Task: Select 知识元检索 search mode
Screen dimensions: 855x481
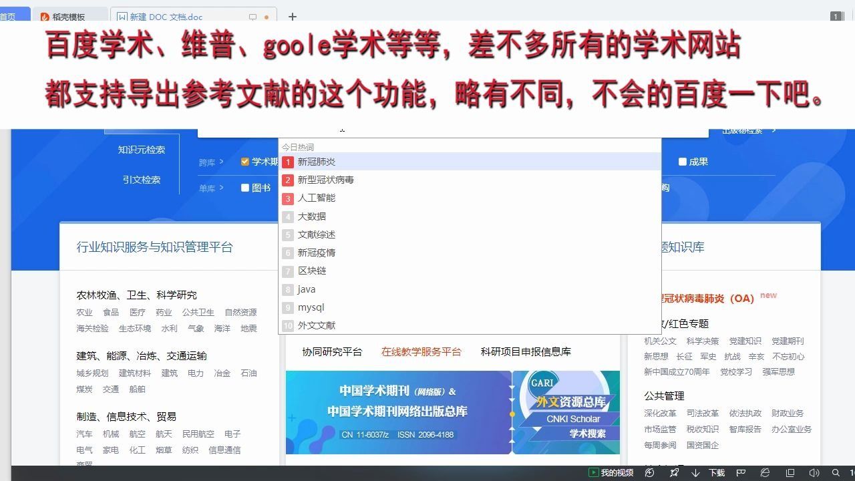Action: 142,150
